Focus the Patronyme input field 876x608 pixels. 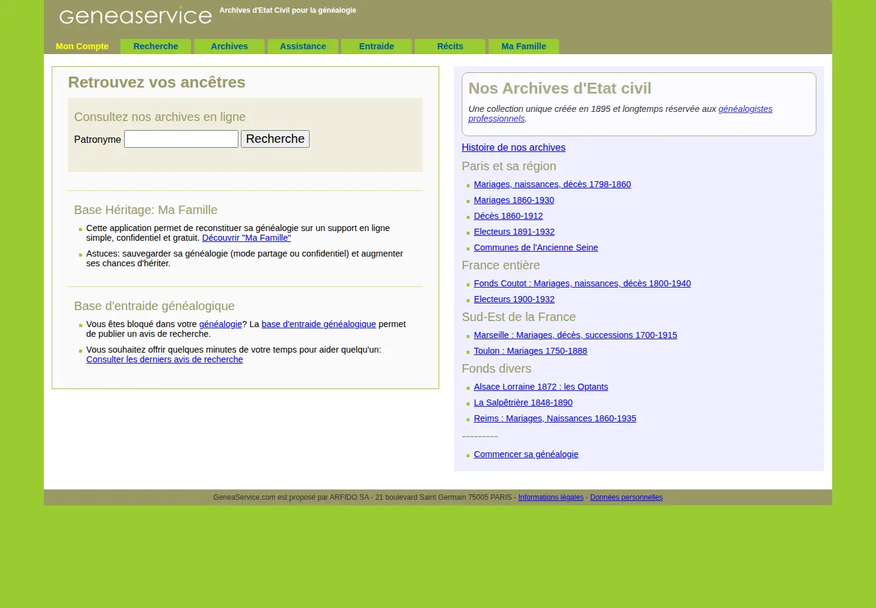pos(181,139)
